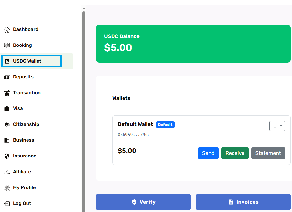Image resolution: width=292 pixels, height=212 pixels.
Task: Open the wallet Statement
Action: click(268, 153)
